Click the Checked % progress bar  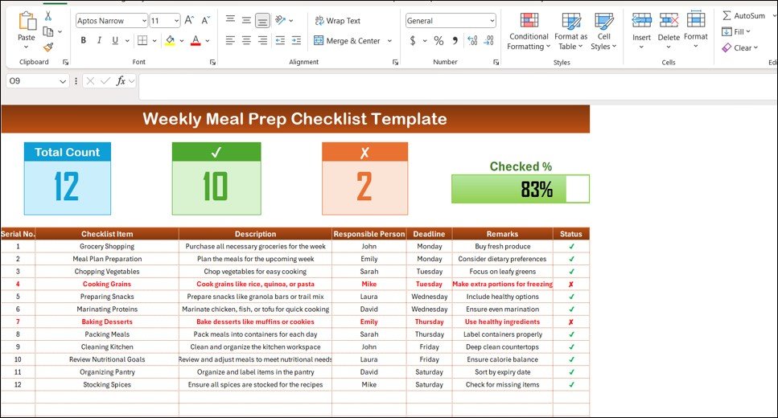[x=521, y=189]
